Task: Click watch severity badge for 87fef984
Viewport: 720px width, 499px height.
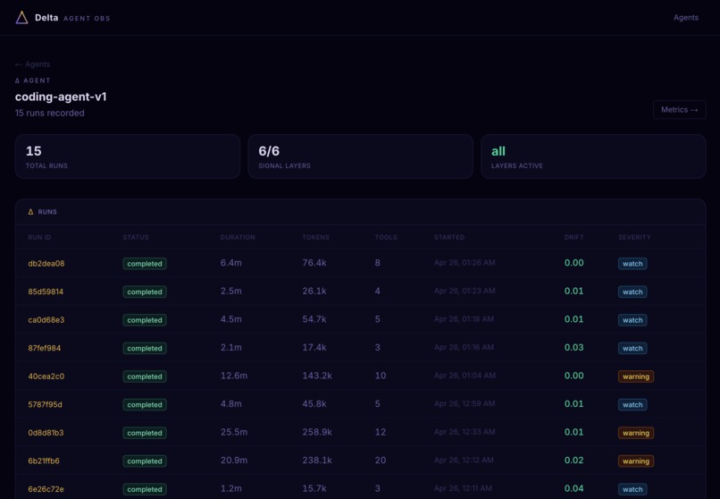Action: (x=632, y=348)
